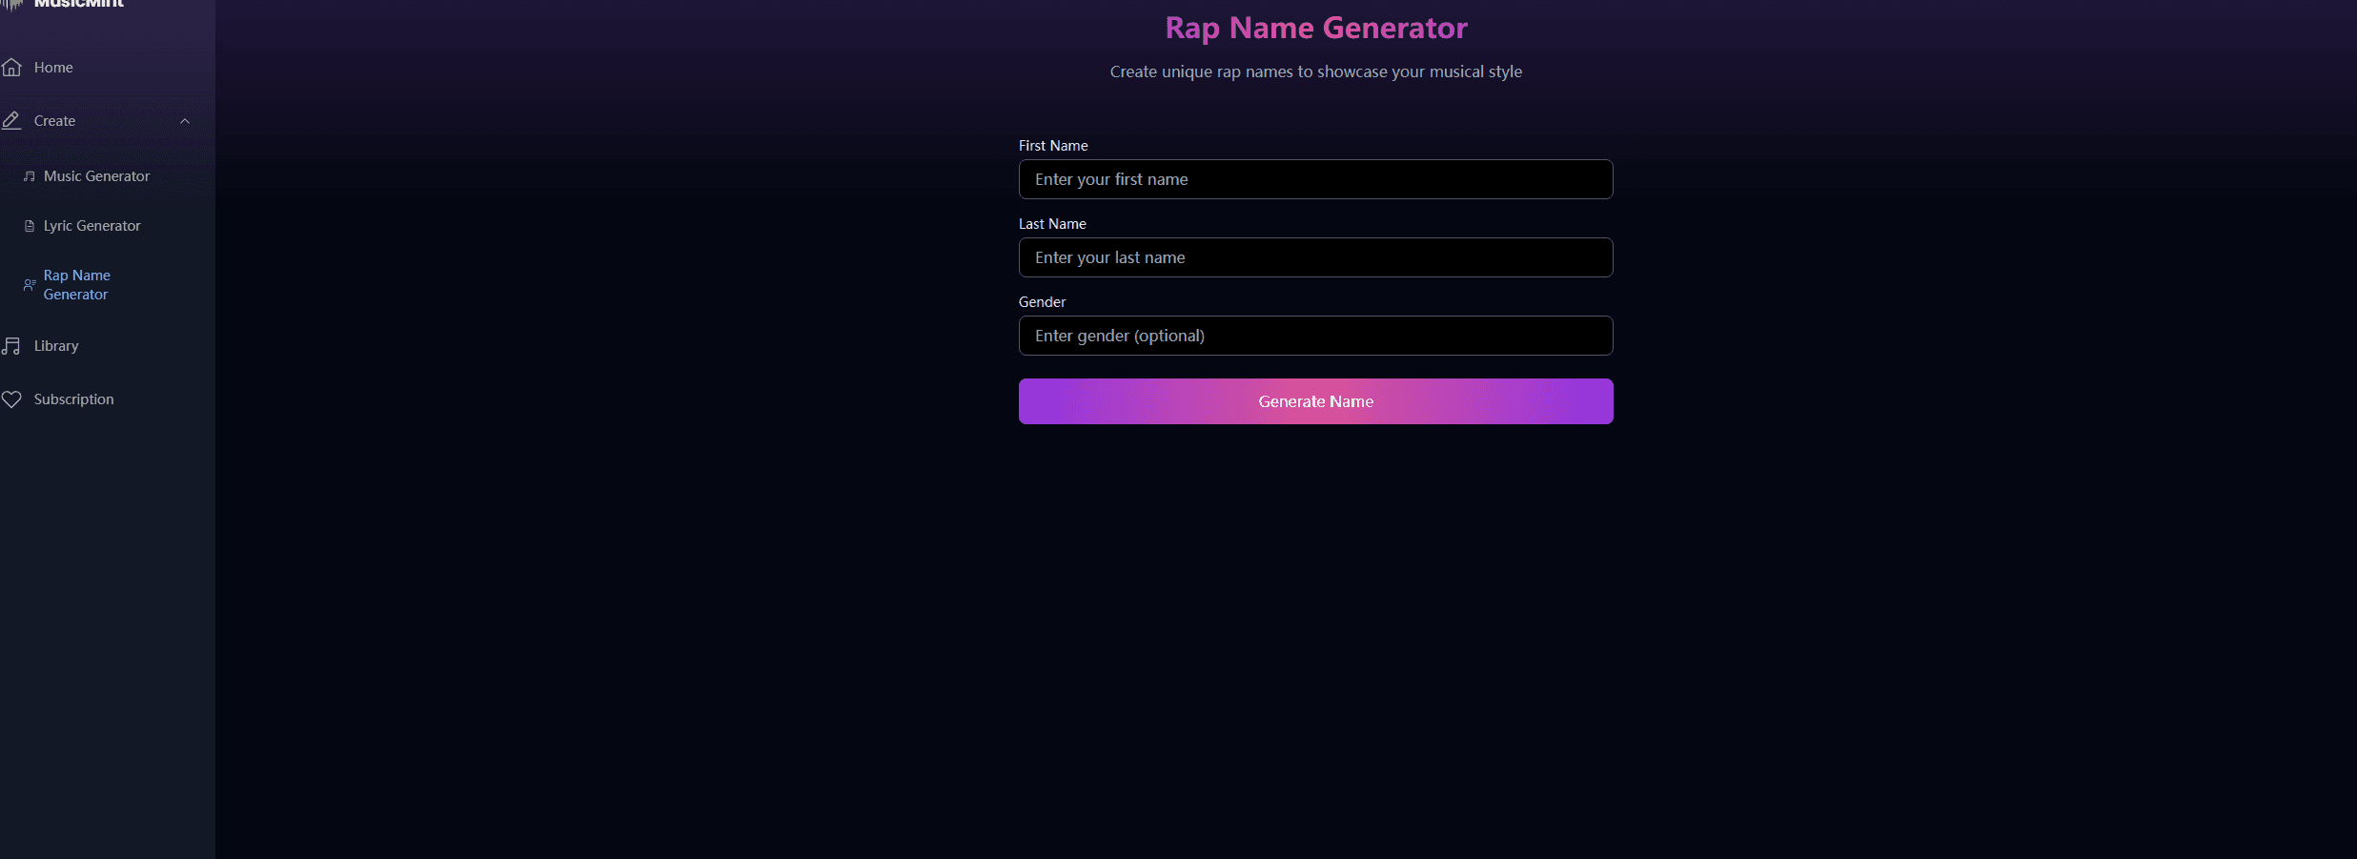Open the Subscription page from sidebar text

click(73, 399)
